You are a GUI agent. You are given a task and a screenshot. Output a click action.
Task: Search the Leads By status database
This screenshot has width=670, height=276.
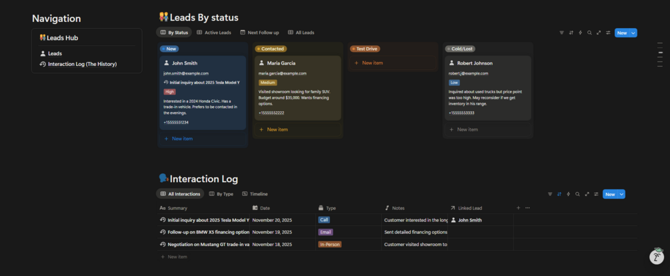[x=589, y=33]
